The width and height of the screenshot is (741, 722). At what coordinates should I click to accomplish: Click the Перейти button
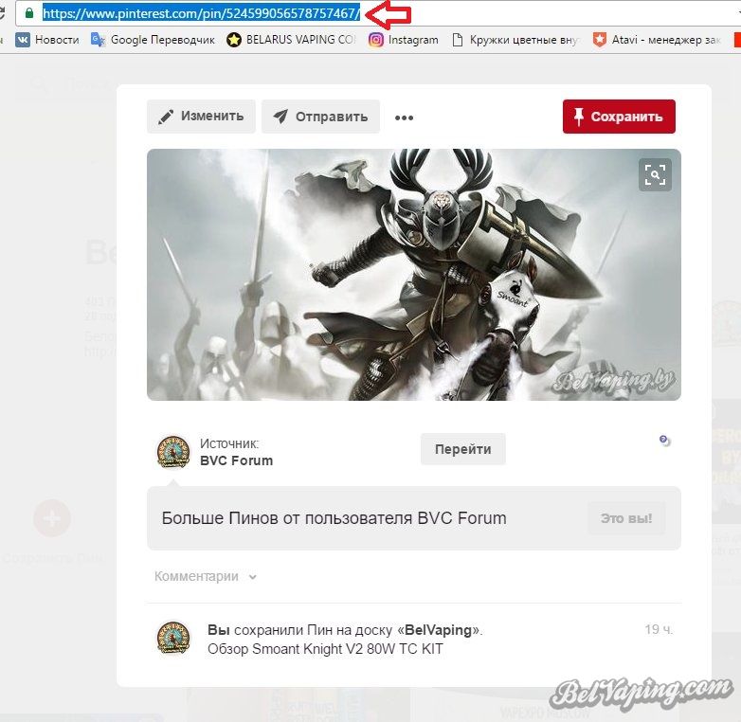click(462, 449)
